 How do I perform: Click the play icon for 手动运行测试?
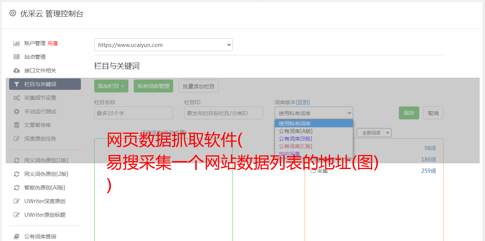(x=17, y=111)
